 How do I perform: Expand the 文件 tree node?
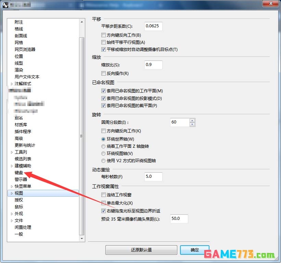click(12, 221)
